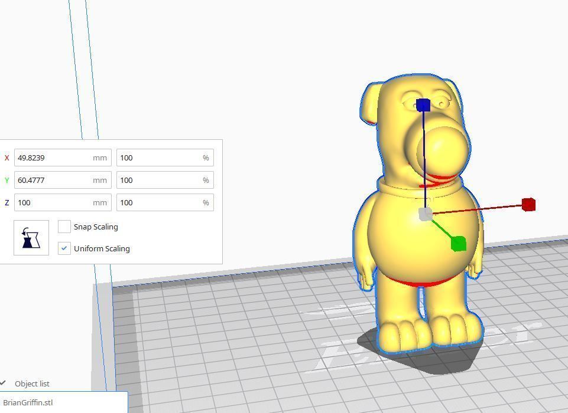Select the green Y-axis scale handle
Image resolution: width=568 pixels, height=413 pixels.
coord(459,244)
